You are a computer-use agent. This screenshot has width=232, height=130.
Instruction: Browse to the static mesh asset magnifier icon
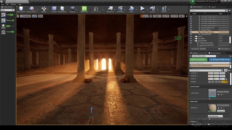click(221, 95)
